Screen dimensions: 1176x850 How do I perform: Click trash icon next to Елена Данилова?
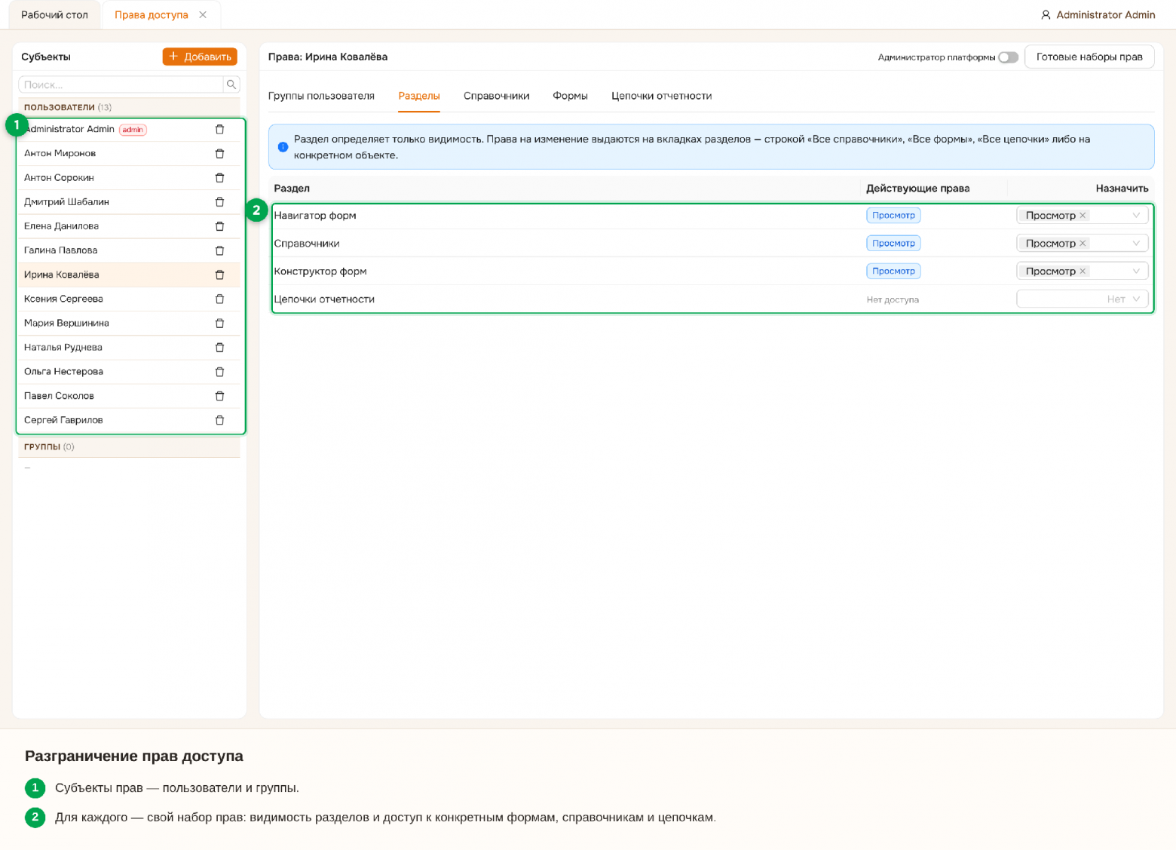pos(219,226)
